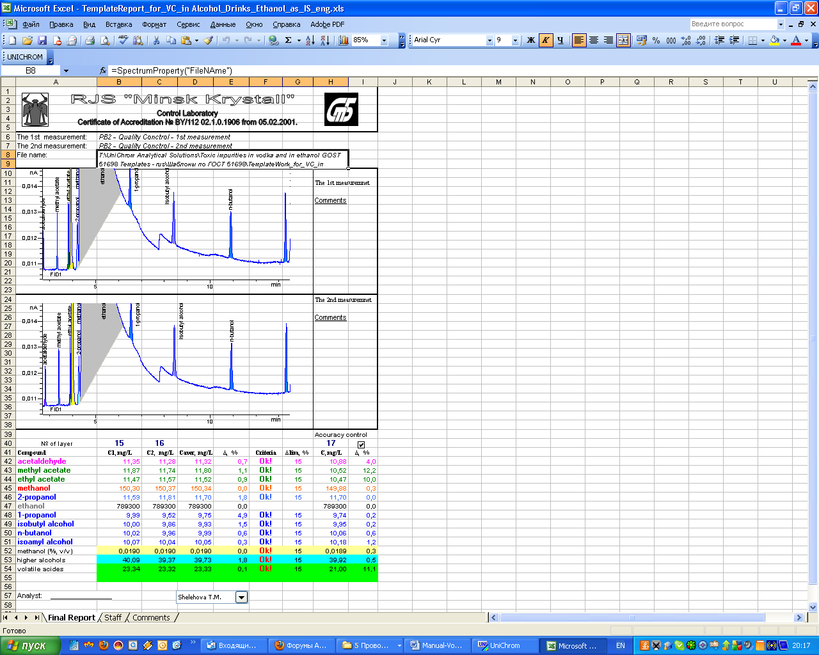
Task: Click the Copy icon
Action: click(x=171, y=40)
